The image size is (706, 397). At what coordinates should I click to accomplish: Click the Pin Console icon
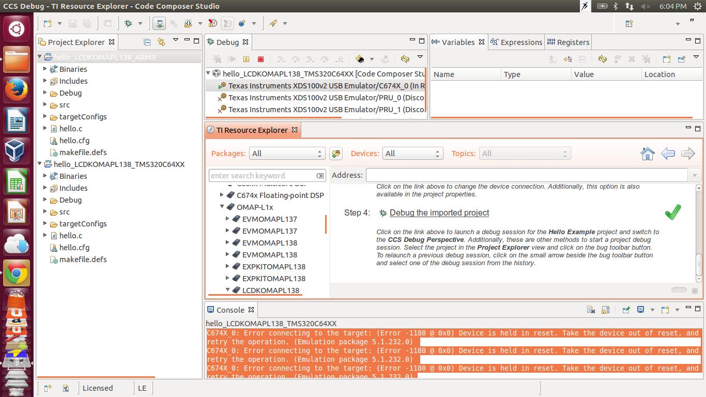tap(626, 310)
